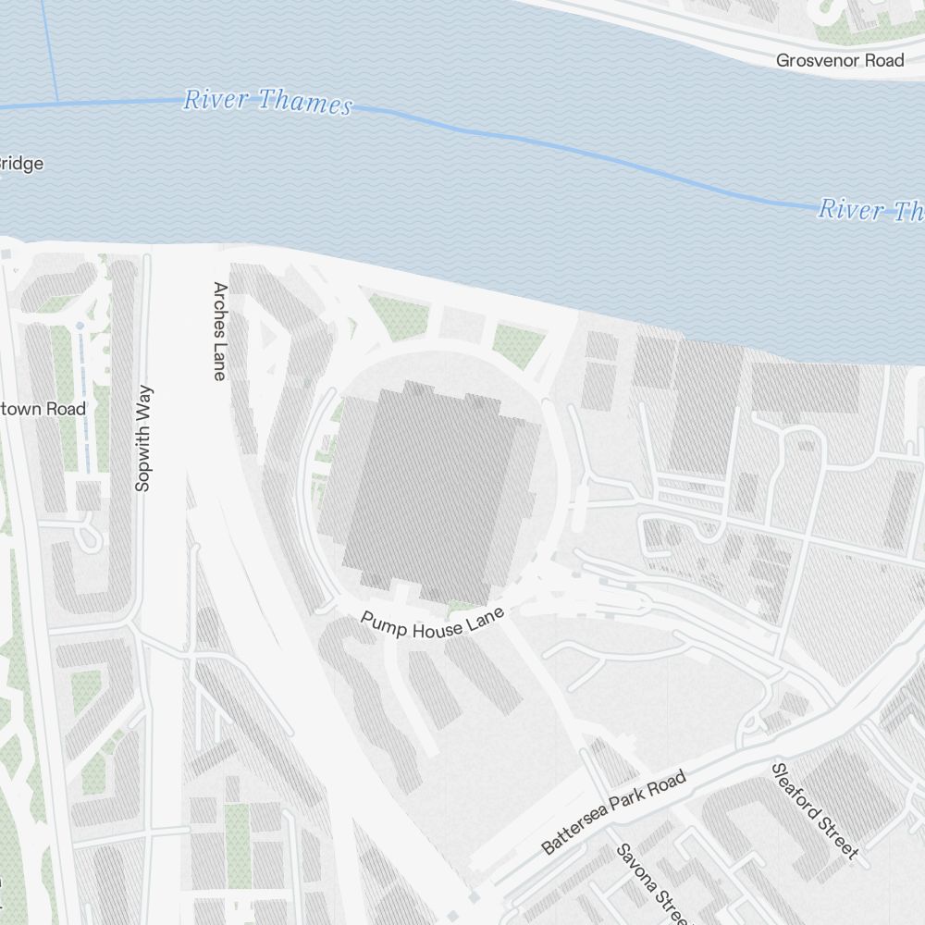The height and width of the screenshot is (925, 925).
Task: Select the Sopwith Way street label
Action: click(x=143, y=438)
